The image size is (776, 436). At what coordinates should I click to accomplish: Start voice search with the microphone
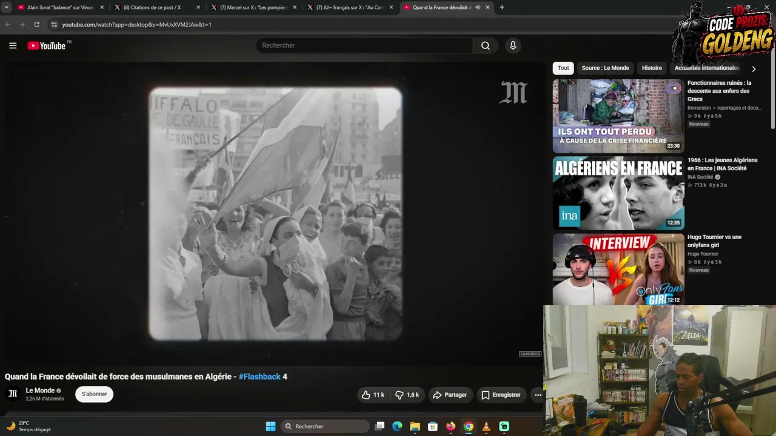click(x=513, y=45)
